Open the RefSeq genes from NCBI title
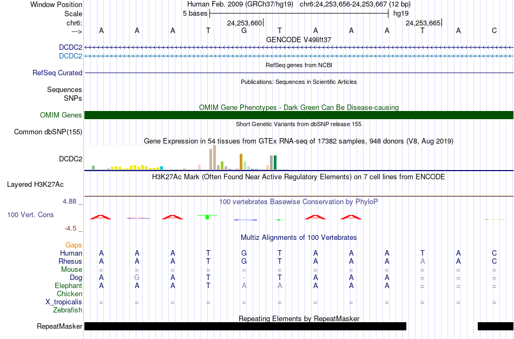Screen dimensions: 514x339 [299, 65]
